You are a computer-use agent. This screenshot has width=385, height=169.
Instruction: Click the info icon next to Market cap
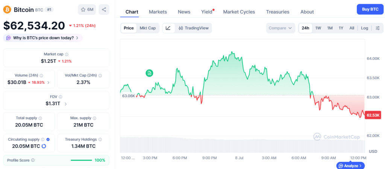tap(67, 54)
